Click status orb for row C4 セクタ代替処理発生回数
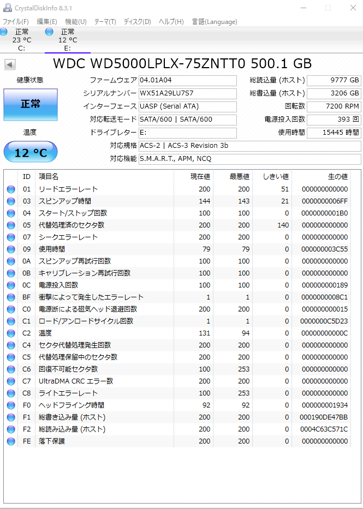The image size is (363, 509). point(11,345)
